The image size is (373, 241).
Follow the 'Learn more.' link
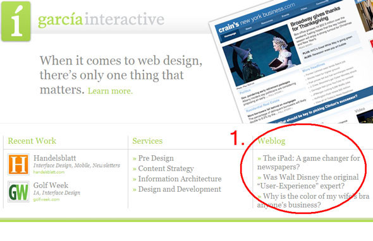point(110,91)
